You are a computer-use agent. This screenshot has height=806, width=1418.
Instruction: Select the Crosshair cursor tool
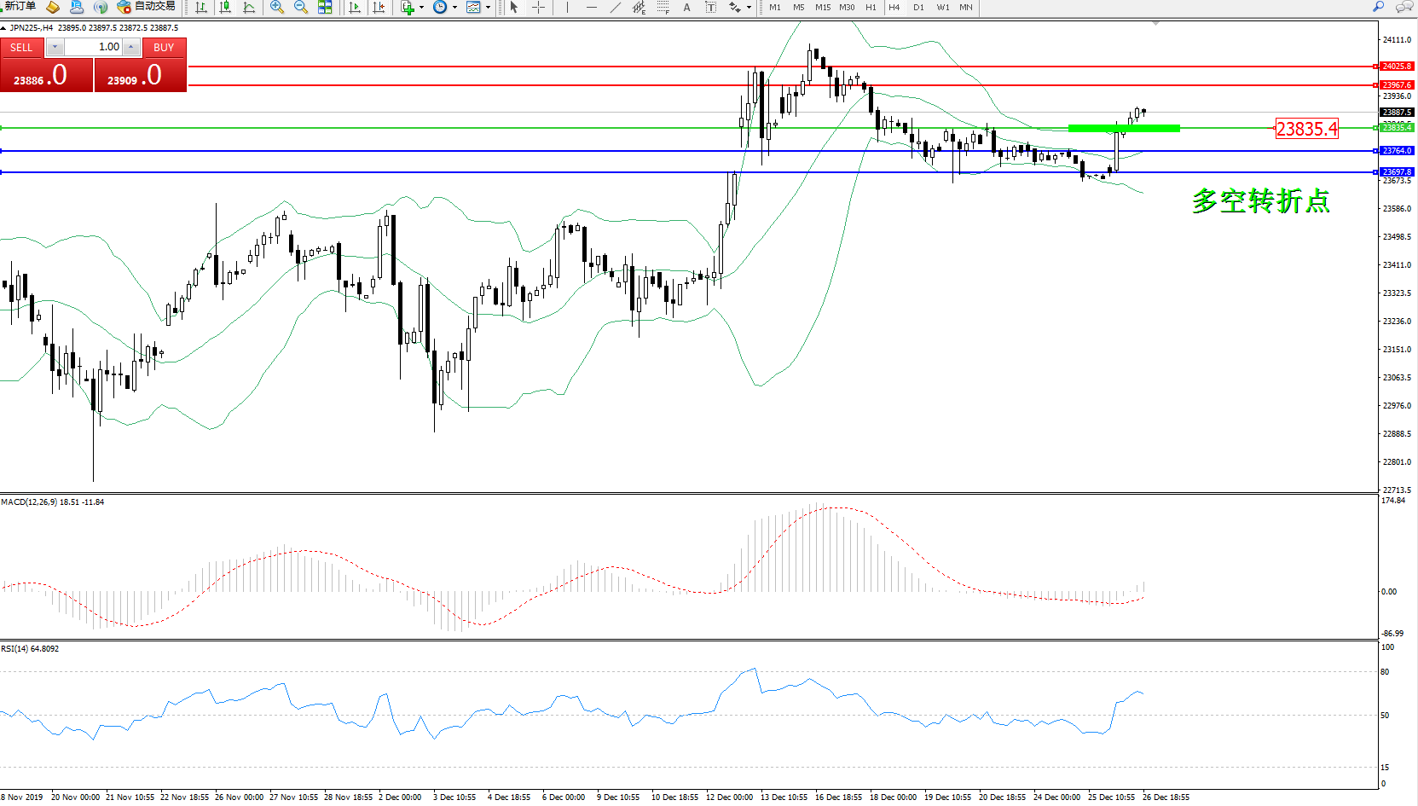pos(538,7)
